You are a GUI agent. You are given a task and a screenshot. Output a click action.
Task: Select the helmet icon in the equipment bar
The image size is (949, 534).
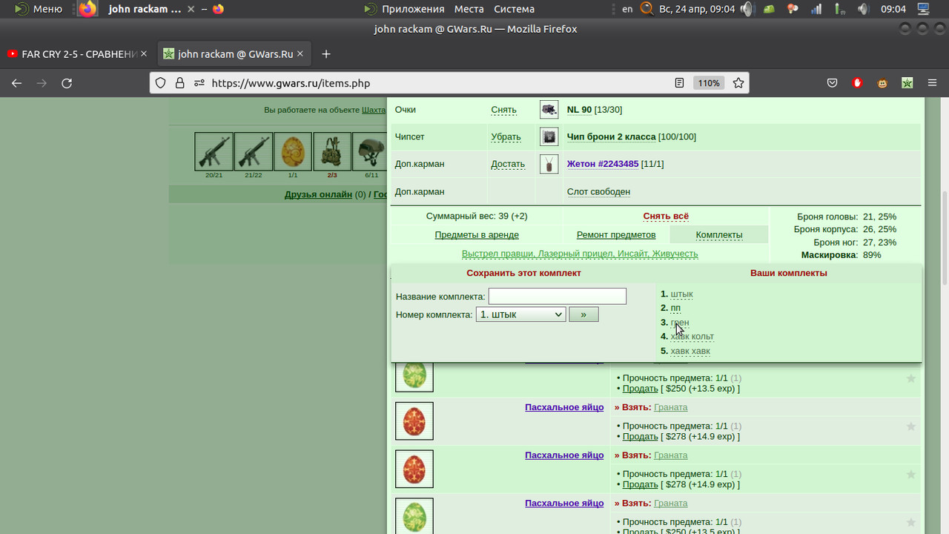click(x=371, y=151)
